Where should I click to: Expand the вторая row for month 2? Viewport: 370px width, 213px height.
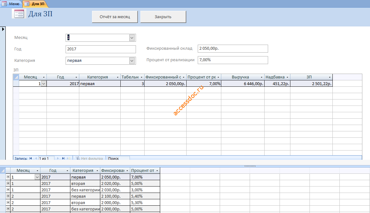(8, 202)
